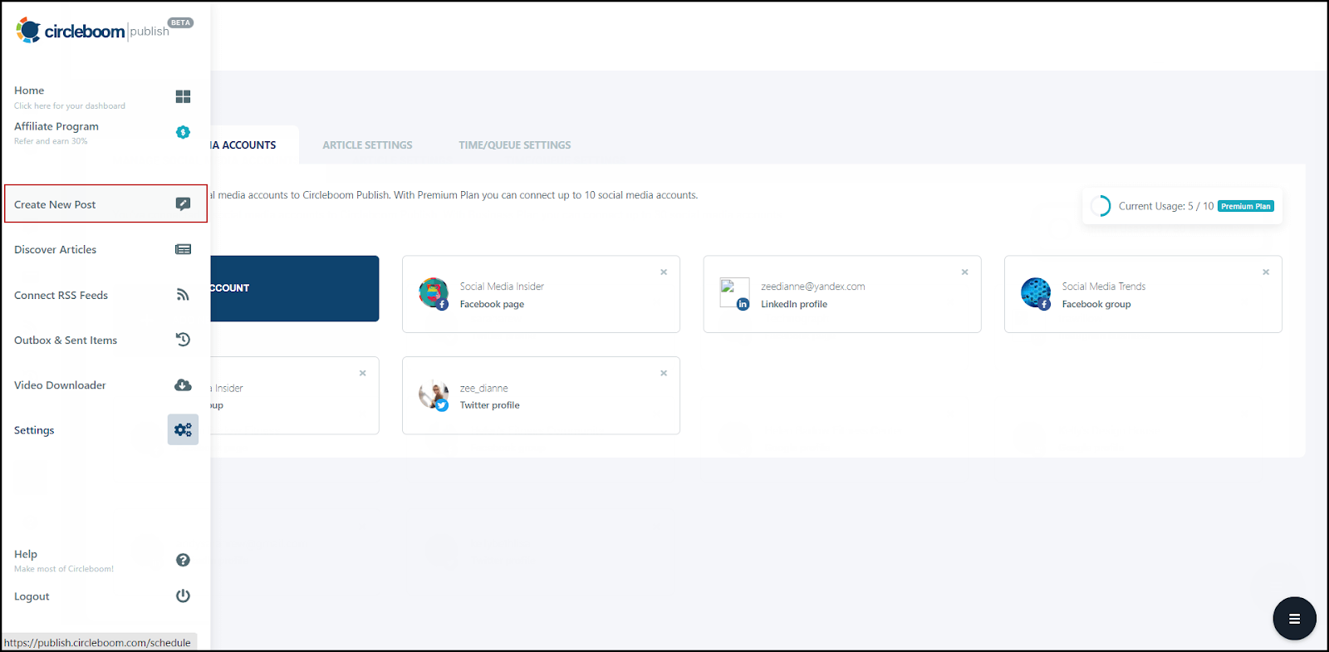This screenshot has height=652, width=1329.
Task: Click the Settings gears icon
Action: [183, 429]
